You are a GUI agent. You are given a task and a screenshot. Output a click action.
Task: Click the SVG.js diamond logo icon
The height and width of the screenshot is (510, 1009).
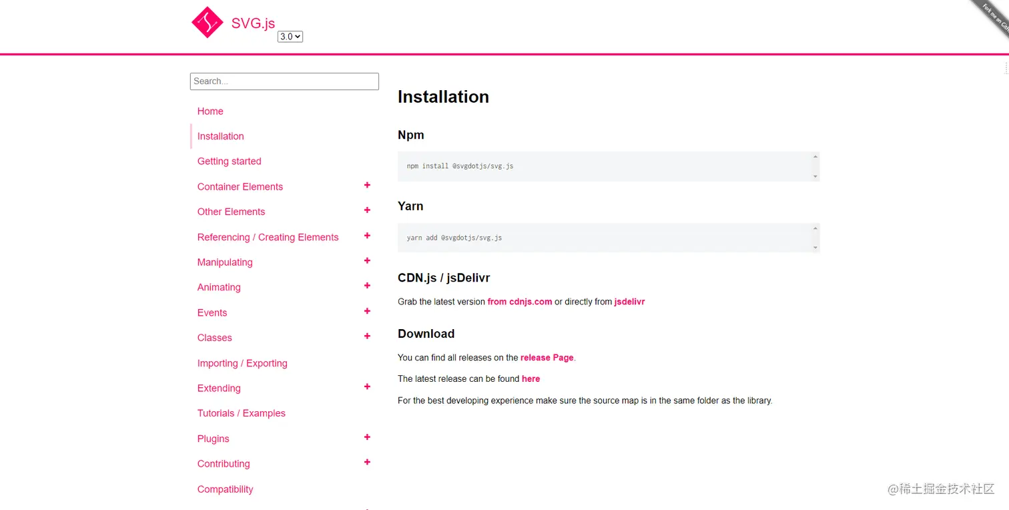pyautogui.click(x=207, y=23)
